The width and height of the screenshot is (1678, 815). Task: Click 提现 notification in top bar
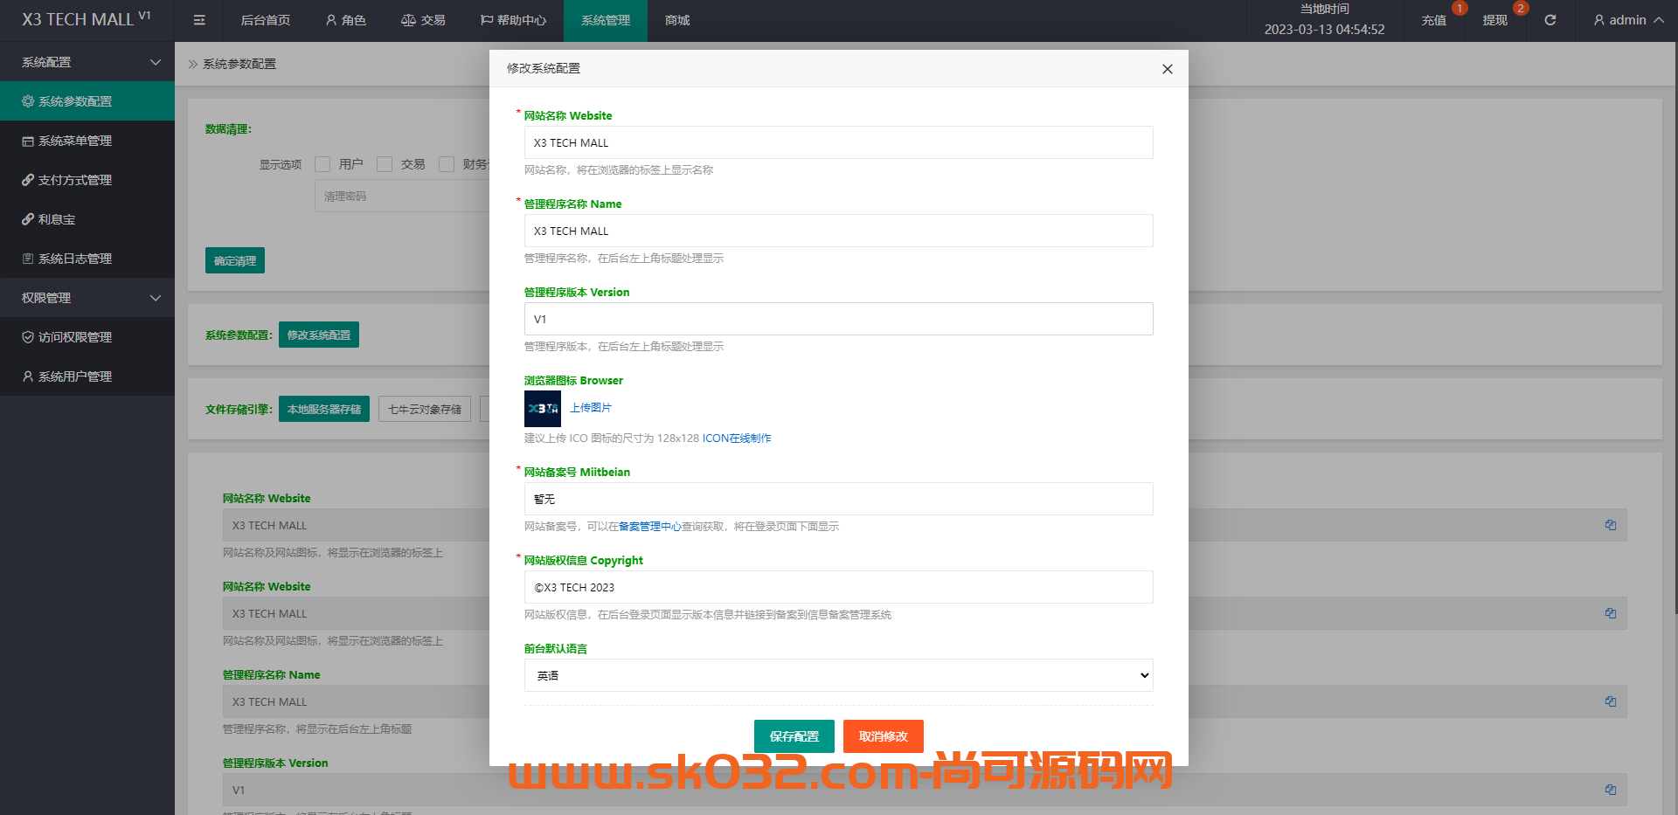[x=1495, y=20]
